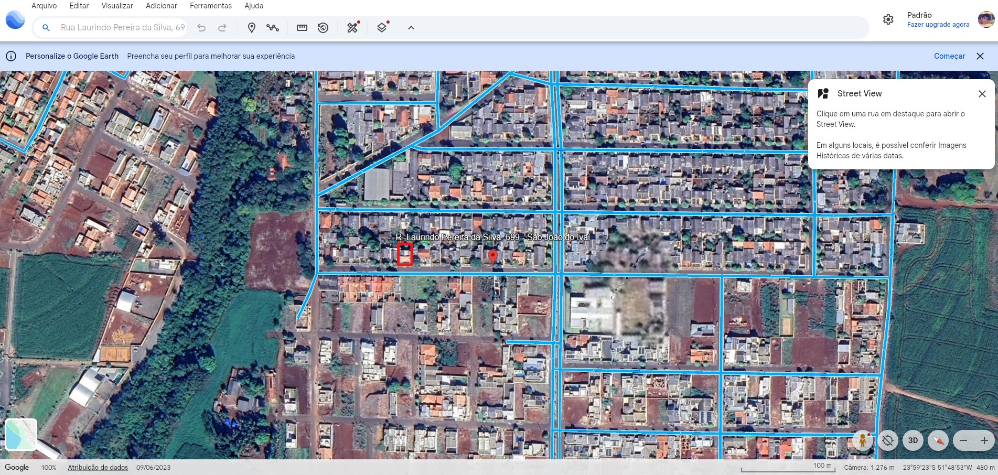This screenshot has height=475, width=998.
Task: Open the Ferramentas menu
Action: (x=210, y=6)
